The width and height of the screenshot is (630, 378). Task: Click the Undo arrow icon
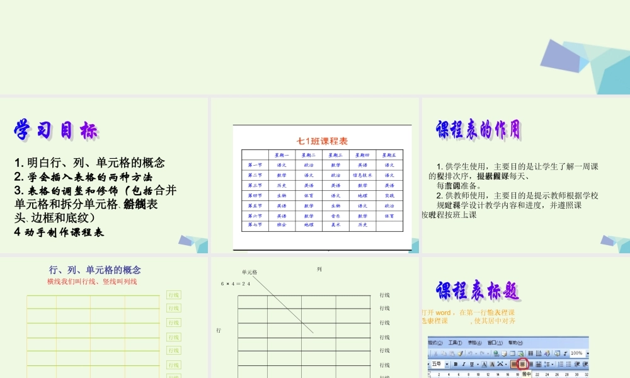(x=470, y=353)
